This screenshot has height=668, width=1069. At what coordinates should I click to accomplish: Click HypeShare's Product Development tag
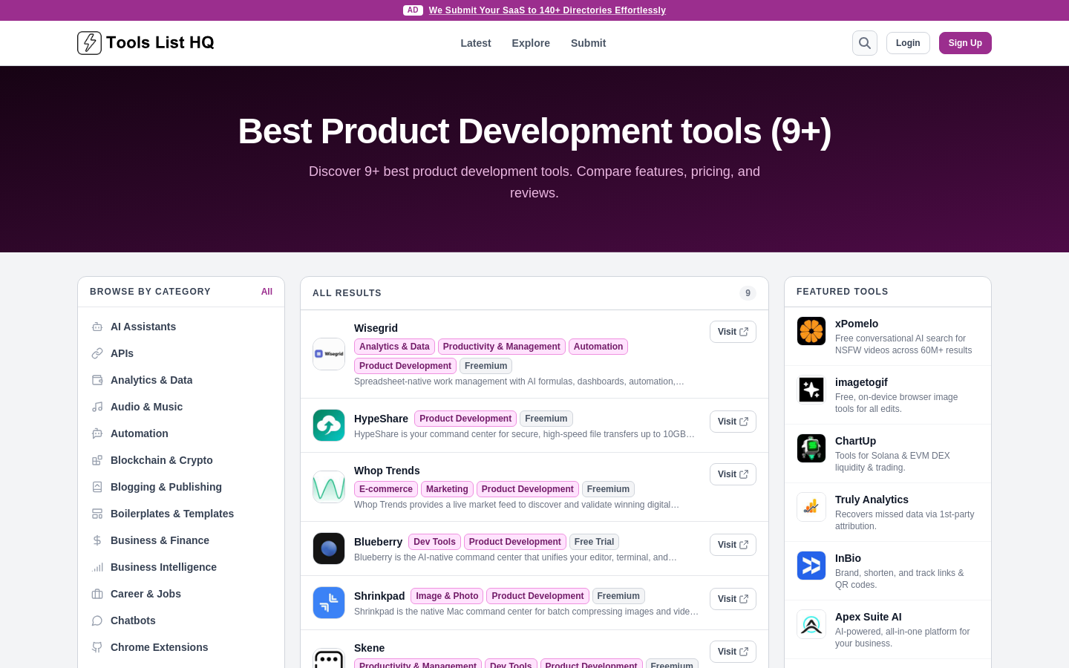[x=465, y=419]
